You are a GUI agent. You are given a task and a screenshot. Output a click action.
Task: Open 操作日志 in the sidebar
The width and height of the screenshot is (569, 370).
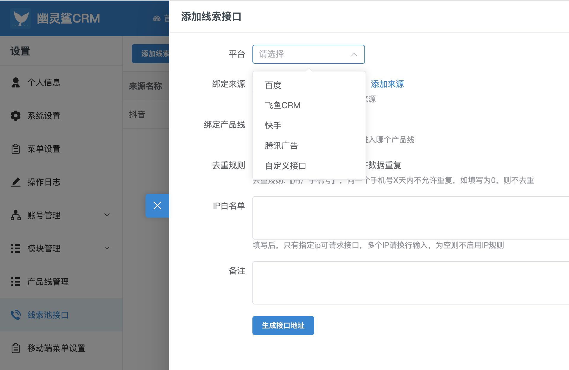click(61, 182)
